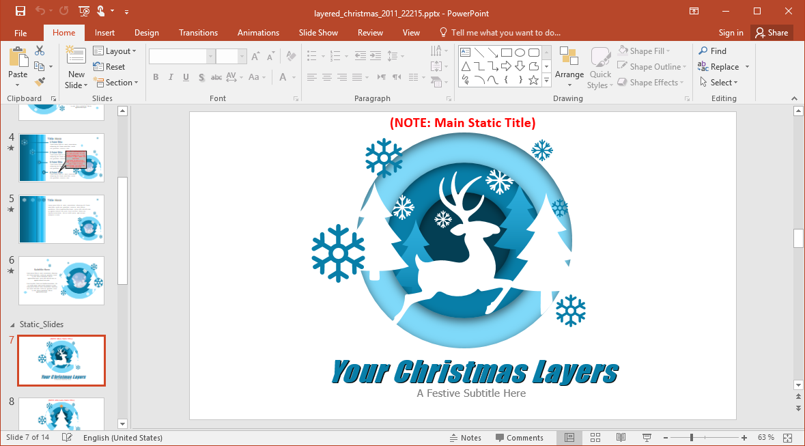Click the Cut scissors icon

(40, 51)
